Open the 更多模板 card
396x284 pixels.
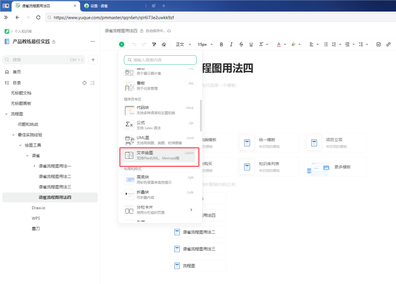pos(335,167)
